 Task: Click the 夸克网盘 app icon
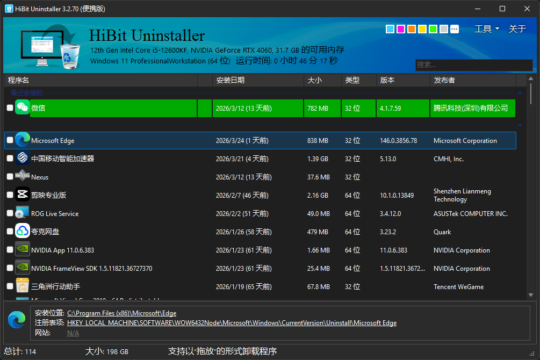point(22,232)
